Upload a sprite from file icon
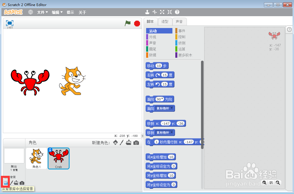 (x=128, y=142)
